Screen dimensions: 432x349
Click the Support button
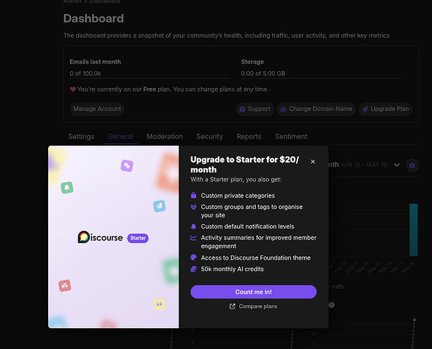click(255, 109)
